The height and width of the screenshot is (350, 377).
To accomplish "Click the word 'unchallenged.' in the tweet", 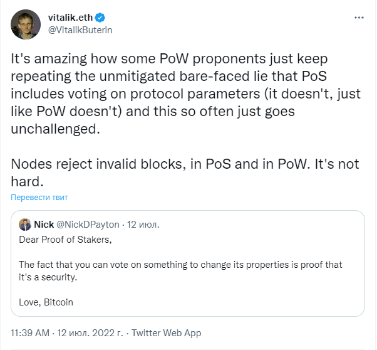I will click(x=55, y=129).
